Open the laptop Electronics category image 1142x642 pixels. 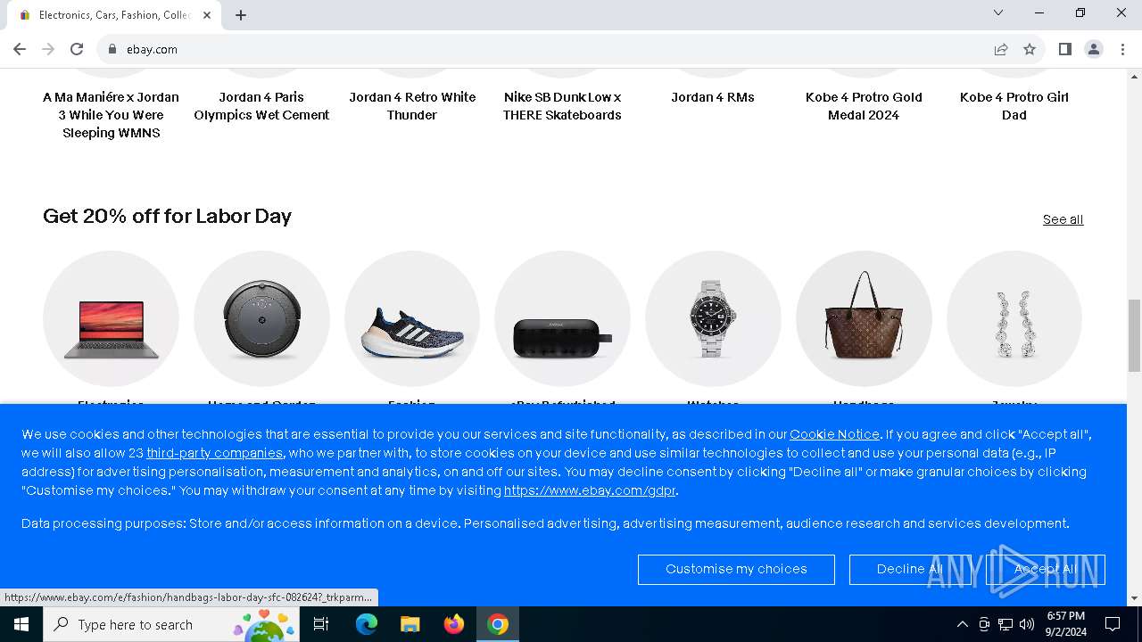(111, 318)
